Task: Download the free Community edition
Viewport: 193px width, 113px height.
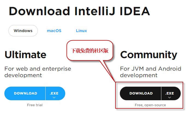Action: click(140, 93)
